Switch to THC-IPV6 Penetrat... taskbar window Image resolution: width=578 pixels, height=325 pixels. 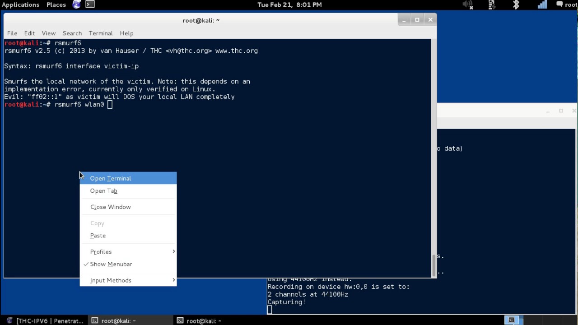click(x=44, y=320)
